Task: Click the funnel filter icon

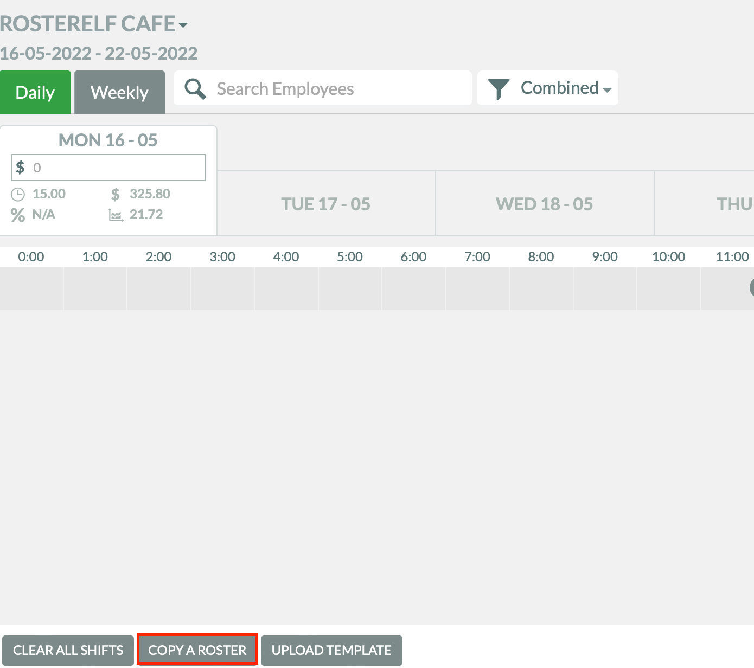Action: coord(499,89)
